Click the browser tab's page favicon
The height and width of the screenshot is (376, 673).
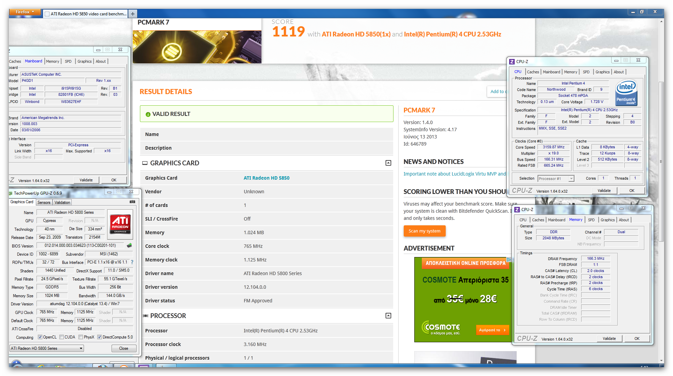(x=47, y=14)
